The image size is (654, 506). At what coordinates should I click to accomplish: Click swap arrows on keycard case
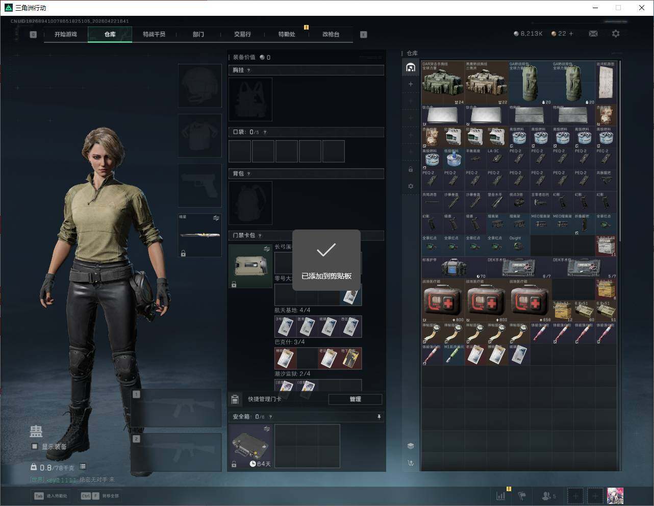click(x=267, y=249)
